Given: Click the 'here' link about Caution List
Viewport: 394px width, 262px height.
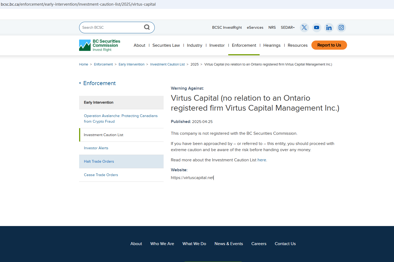Looking at the screenshot, I should (262, 160).
